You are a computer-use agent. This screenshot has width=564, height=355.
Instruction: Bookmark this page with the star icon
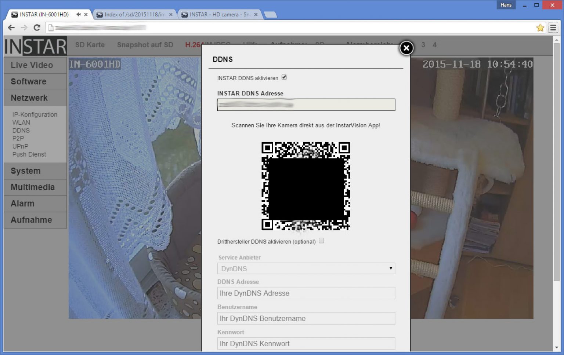(x=540, y=28)
